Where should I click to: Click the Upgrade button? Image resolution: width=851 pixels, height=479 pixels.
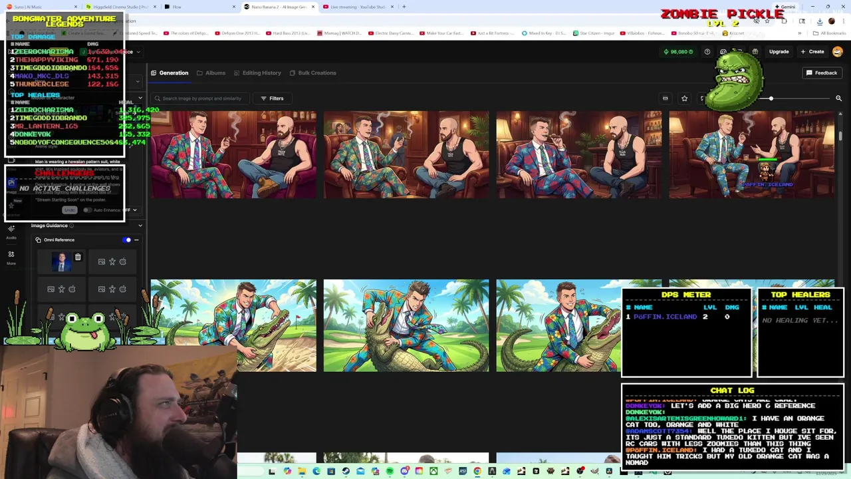click(x=779, y=51)
